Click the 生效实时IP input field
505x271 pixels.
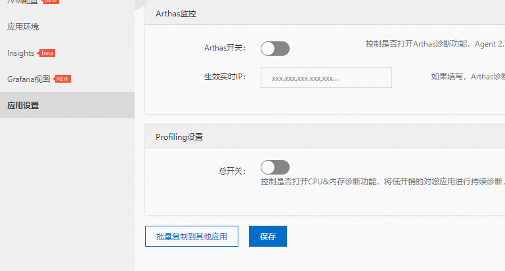click(x=326, y=77)
